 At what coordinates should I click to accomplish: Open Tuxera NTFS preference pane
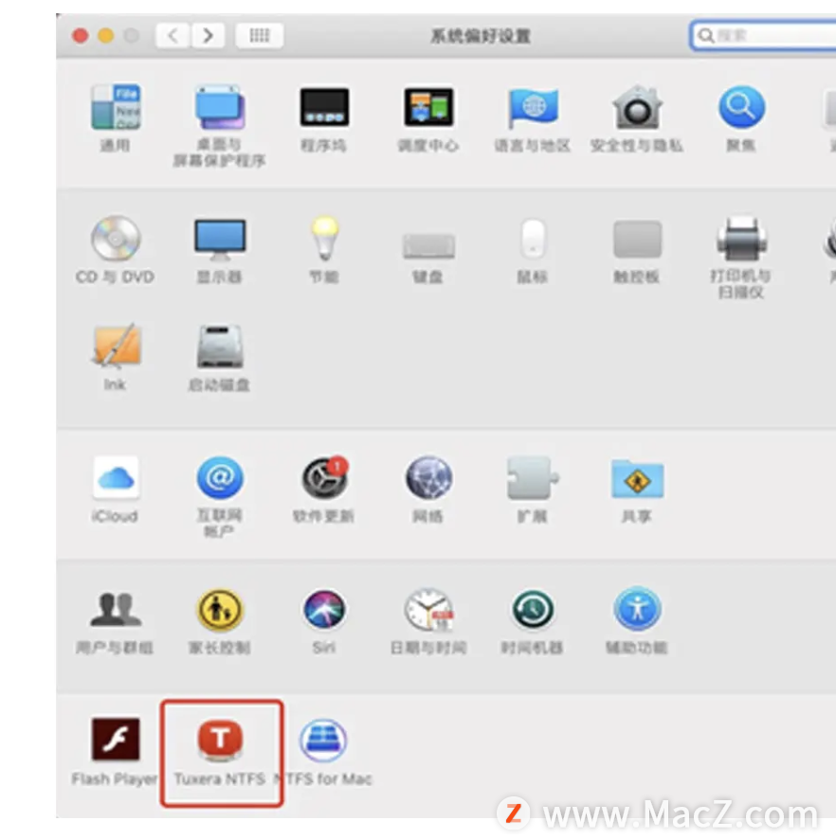tap(220, 740)
